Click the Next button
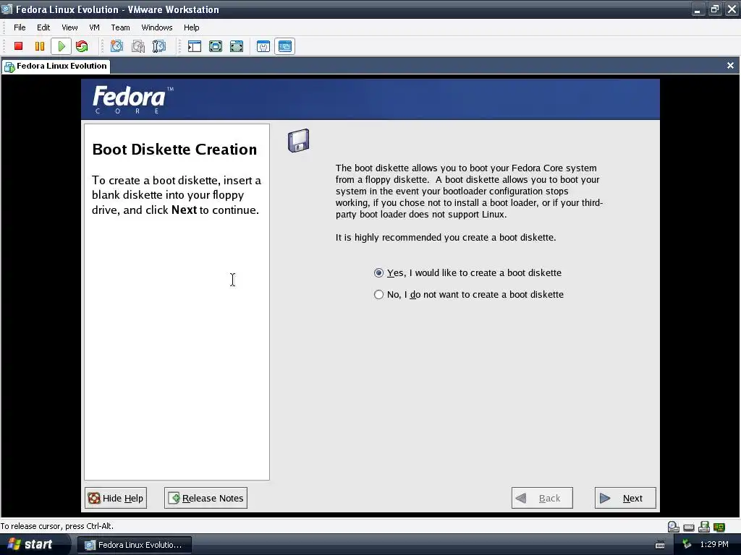Screen dimensions: 741x555 (625, 498)
